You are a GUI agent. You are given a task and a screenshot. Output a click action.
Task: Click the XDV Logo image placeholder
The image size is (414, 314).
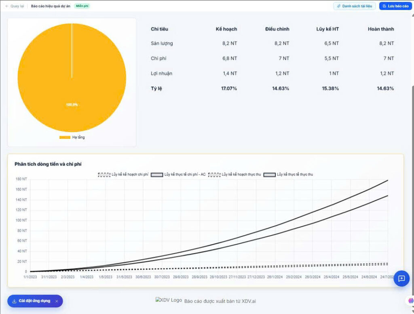[x=169, y=300]
